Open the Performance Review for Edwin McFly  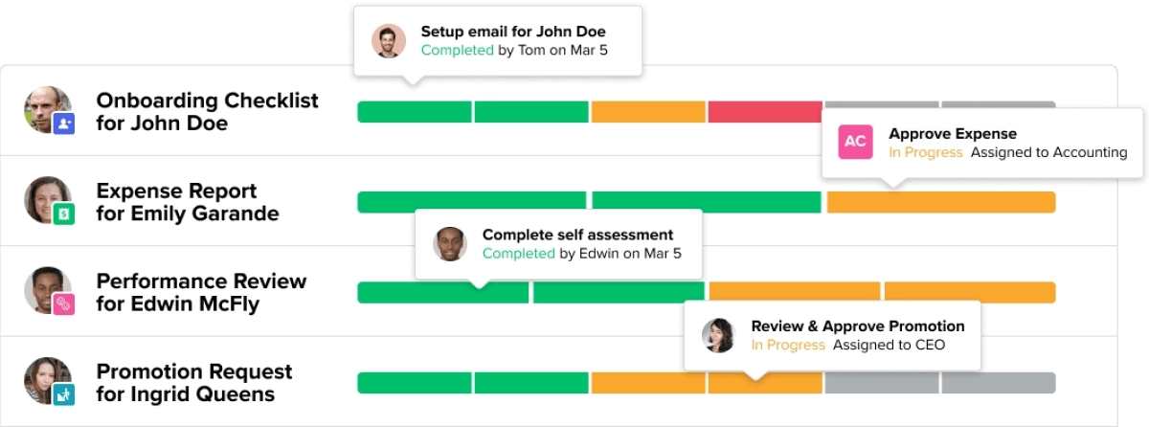point(201,292)
